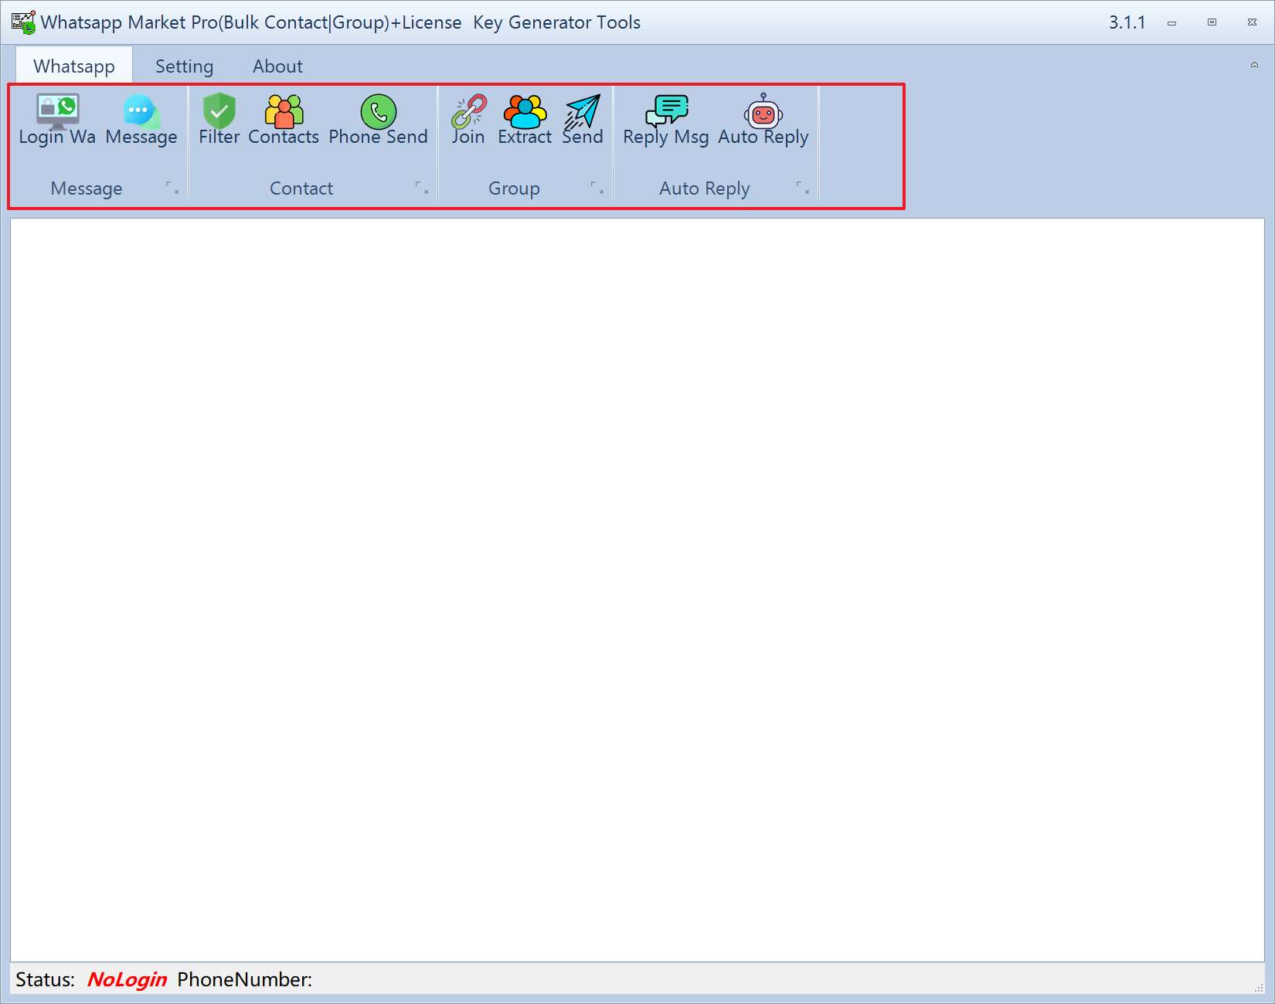This screenshot has width=1275, height=1004.
Task: Expand the Contact group dialog launcher
Action: point(422,188)
